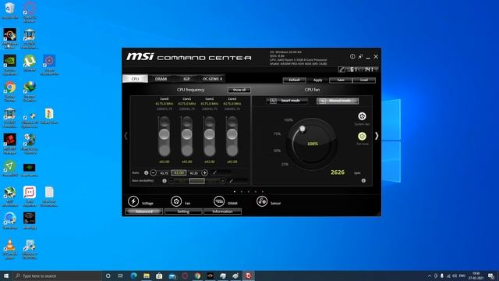Image resolution: width=499 pixels, height=281 pixels.
Task: Click the info icon under fan RPM
Action: click(363, 180)
